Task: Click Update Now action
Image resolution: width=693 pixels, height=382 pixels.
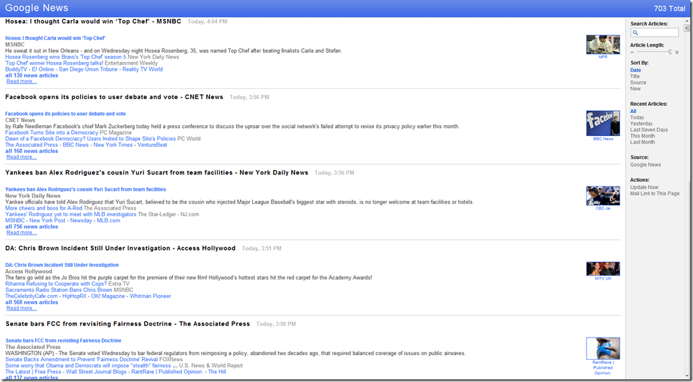Action: [x=644, y=187]
